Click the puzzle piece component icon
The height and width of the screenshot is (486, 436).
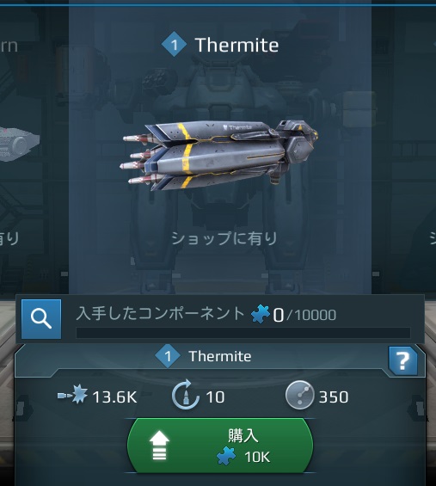tap(261, 314)
